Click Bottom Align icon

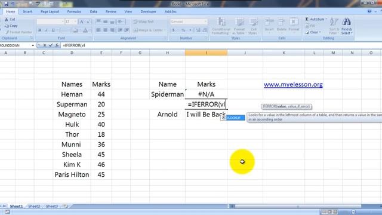pyautogui.click(x=112, y=21)
